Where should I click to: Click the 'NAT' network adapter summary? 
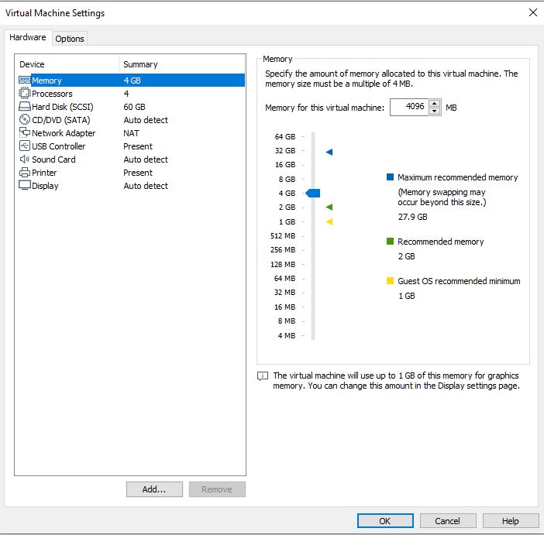[x=131, y=133]
